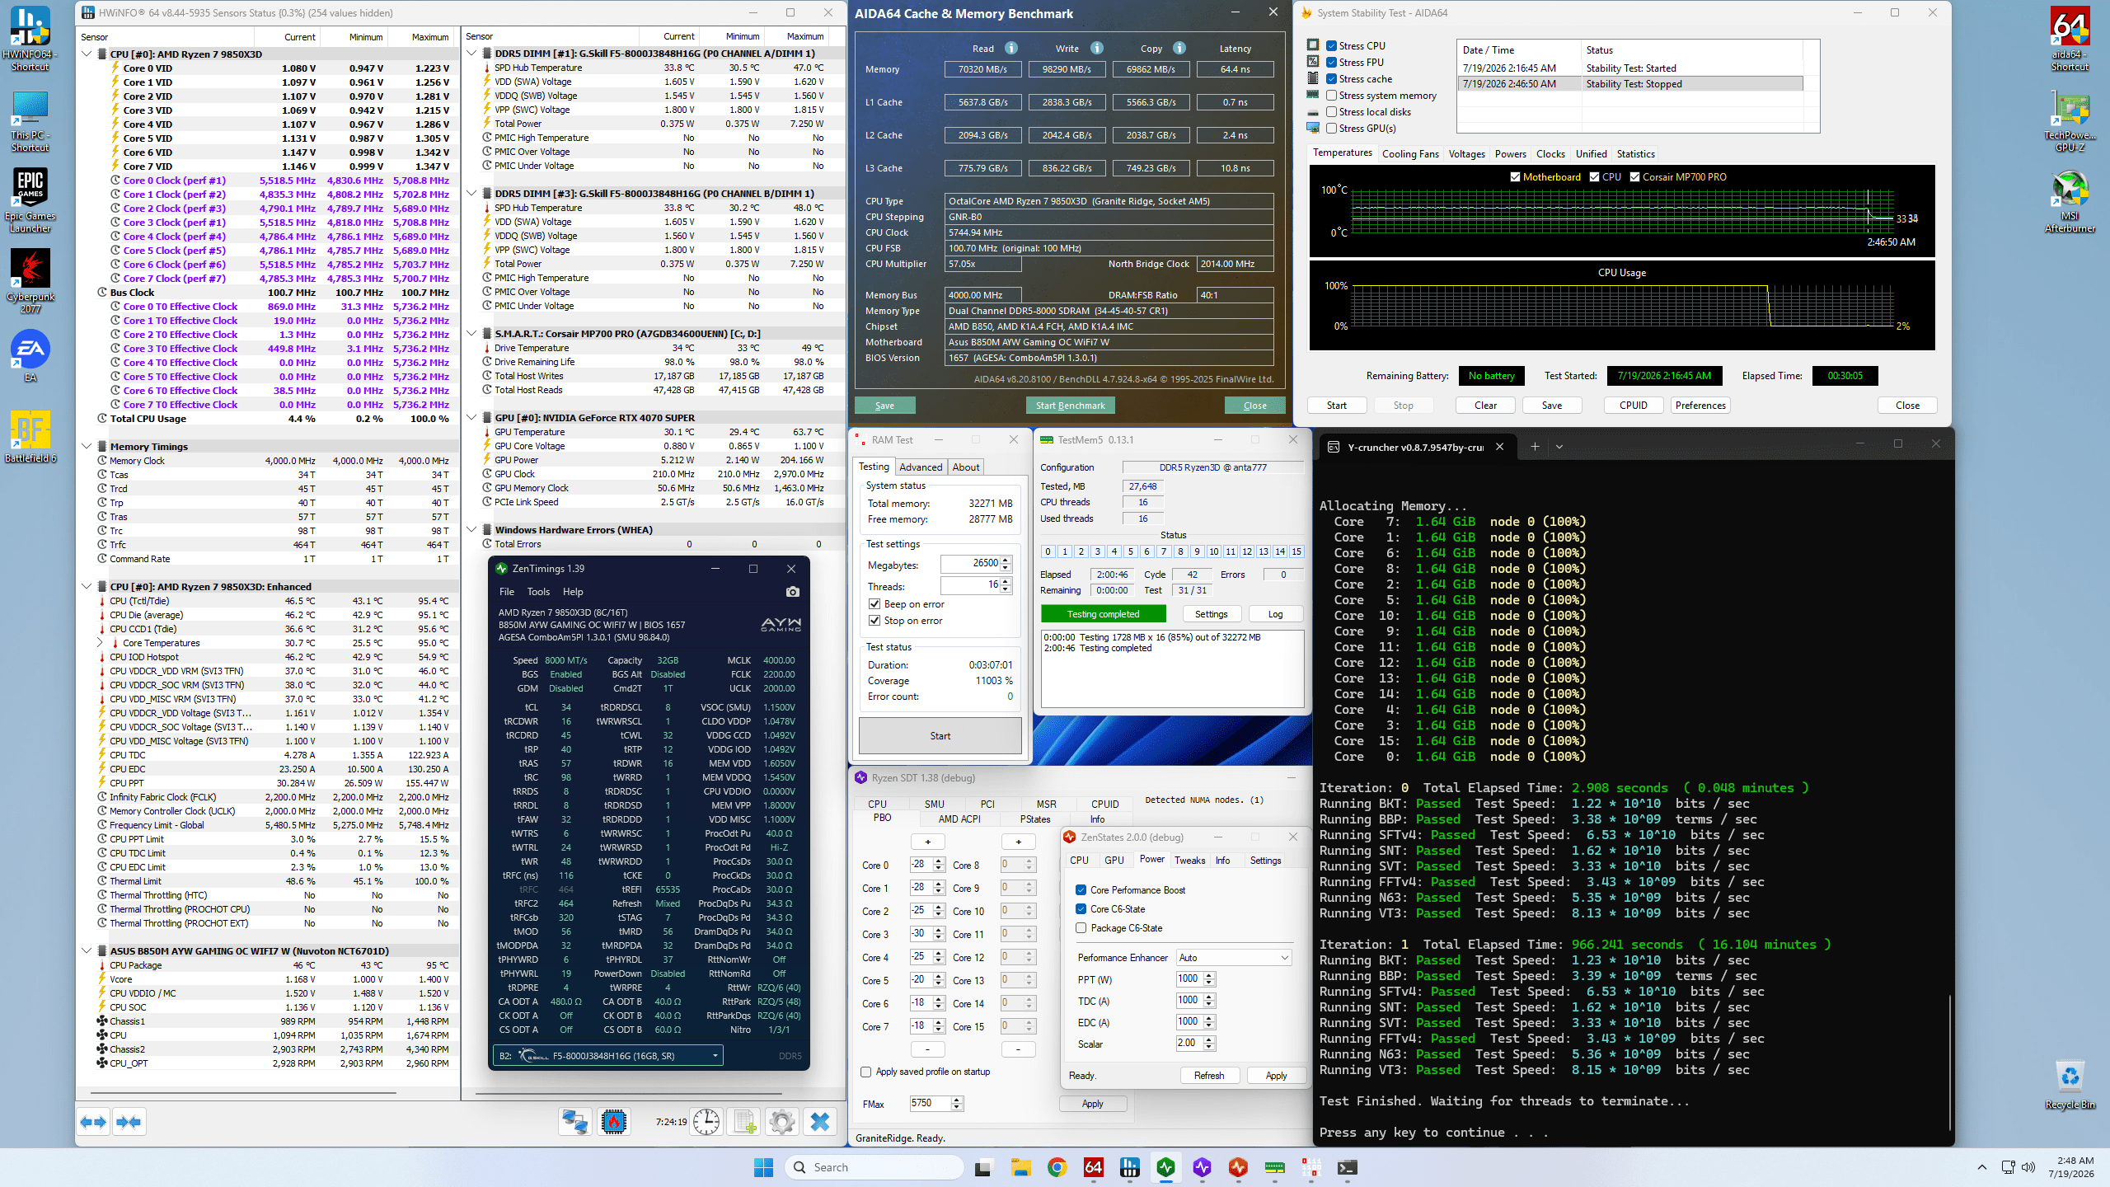Click the HWiNFO network/remote monitors toolbar icon
2110x1187 pixels.
click(x=574, y=1122)
